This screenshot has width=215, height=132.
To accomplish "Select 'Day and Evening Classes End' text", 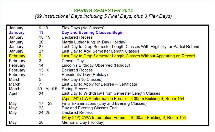I will tap(89, 108).
